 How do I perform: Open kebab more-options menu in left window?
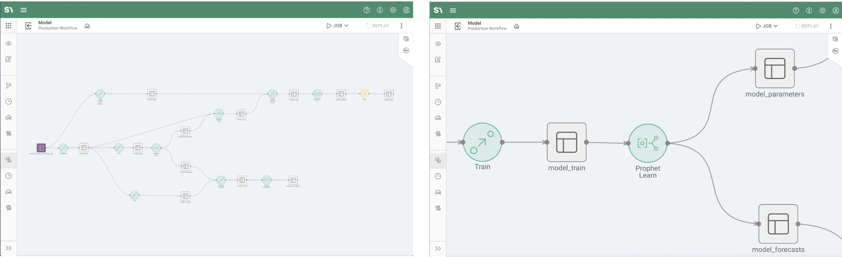[x=401, y=26]
